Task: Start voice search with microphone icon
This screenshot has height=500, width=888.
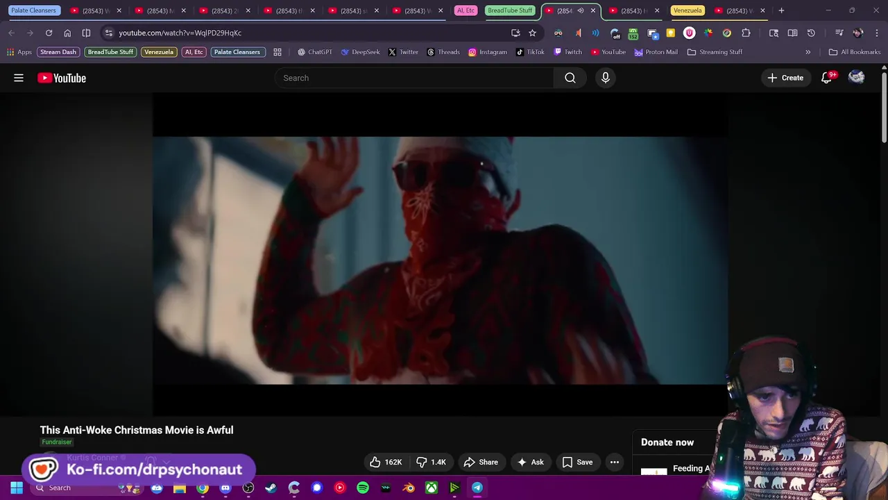Action: (606, 78)
